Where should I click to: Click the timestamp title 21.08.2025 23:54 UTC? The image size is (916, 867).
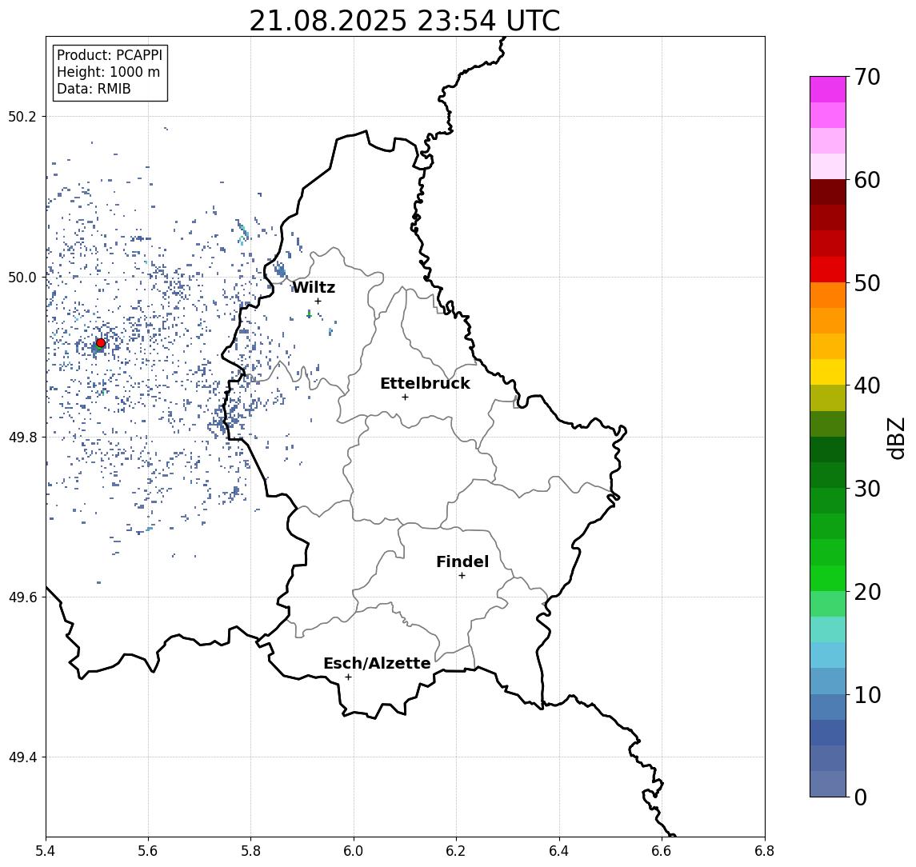coord(405,21)
